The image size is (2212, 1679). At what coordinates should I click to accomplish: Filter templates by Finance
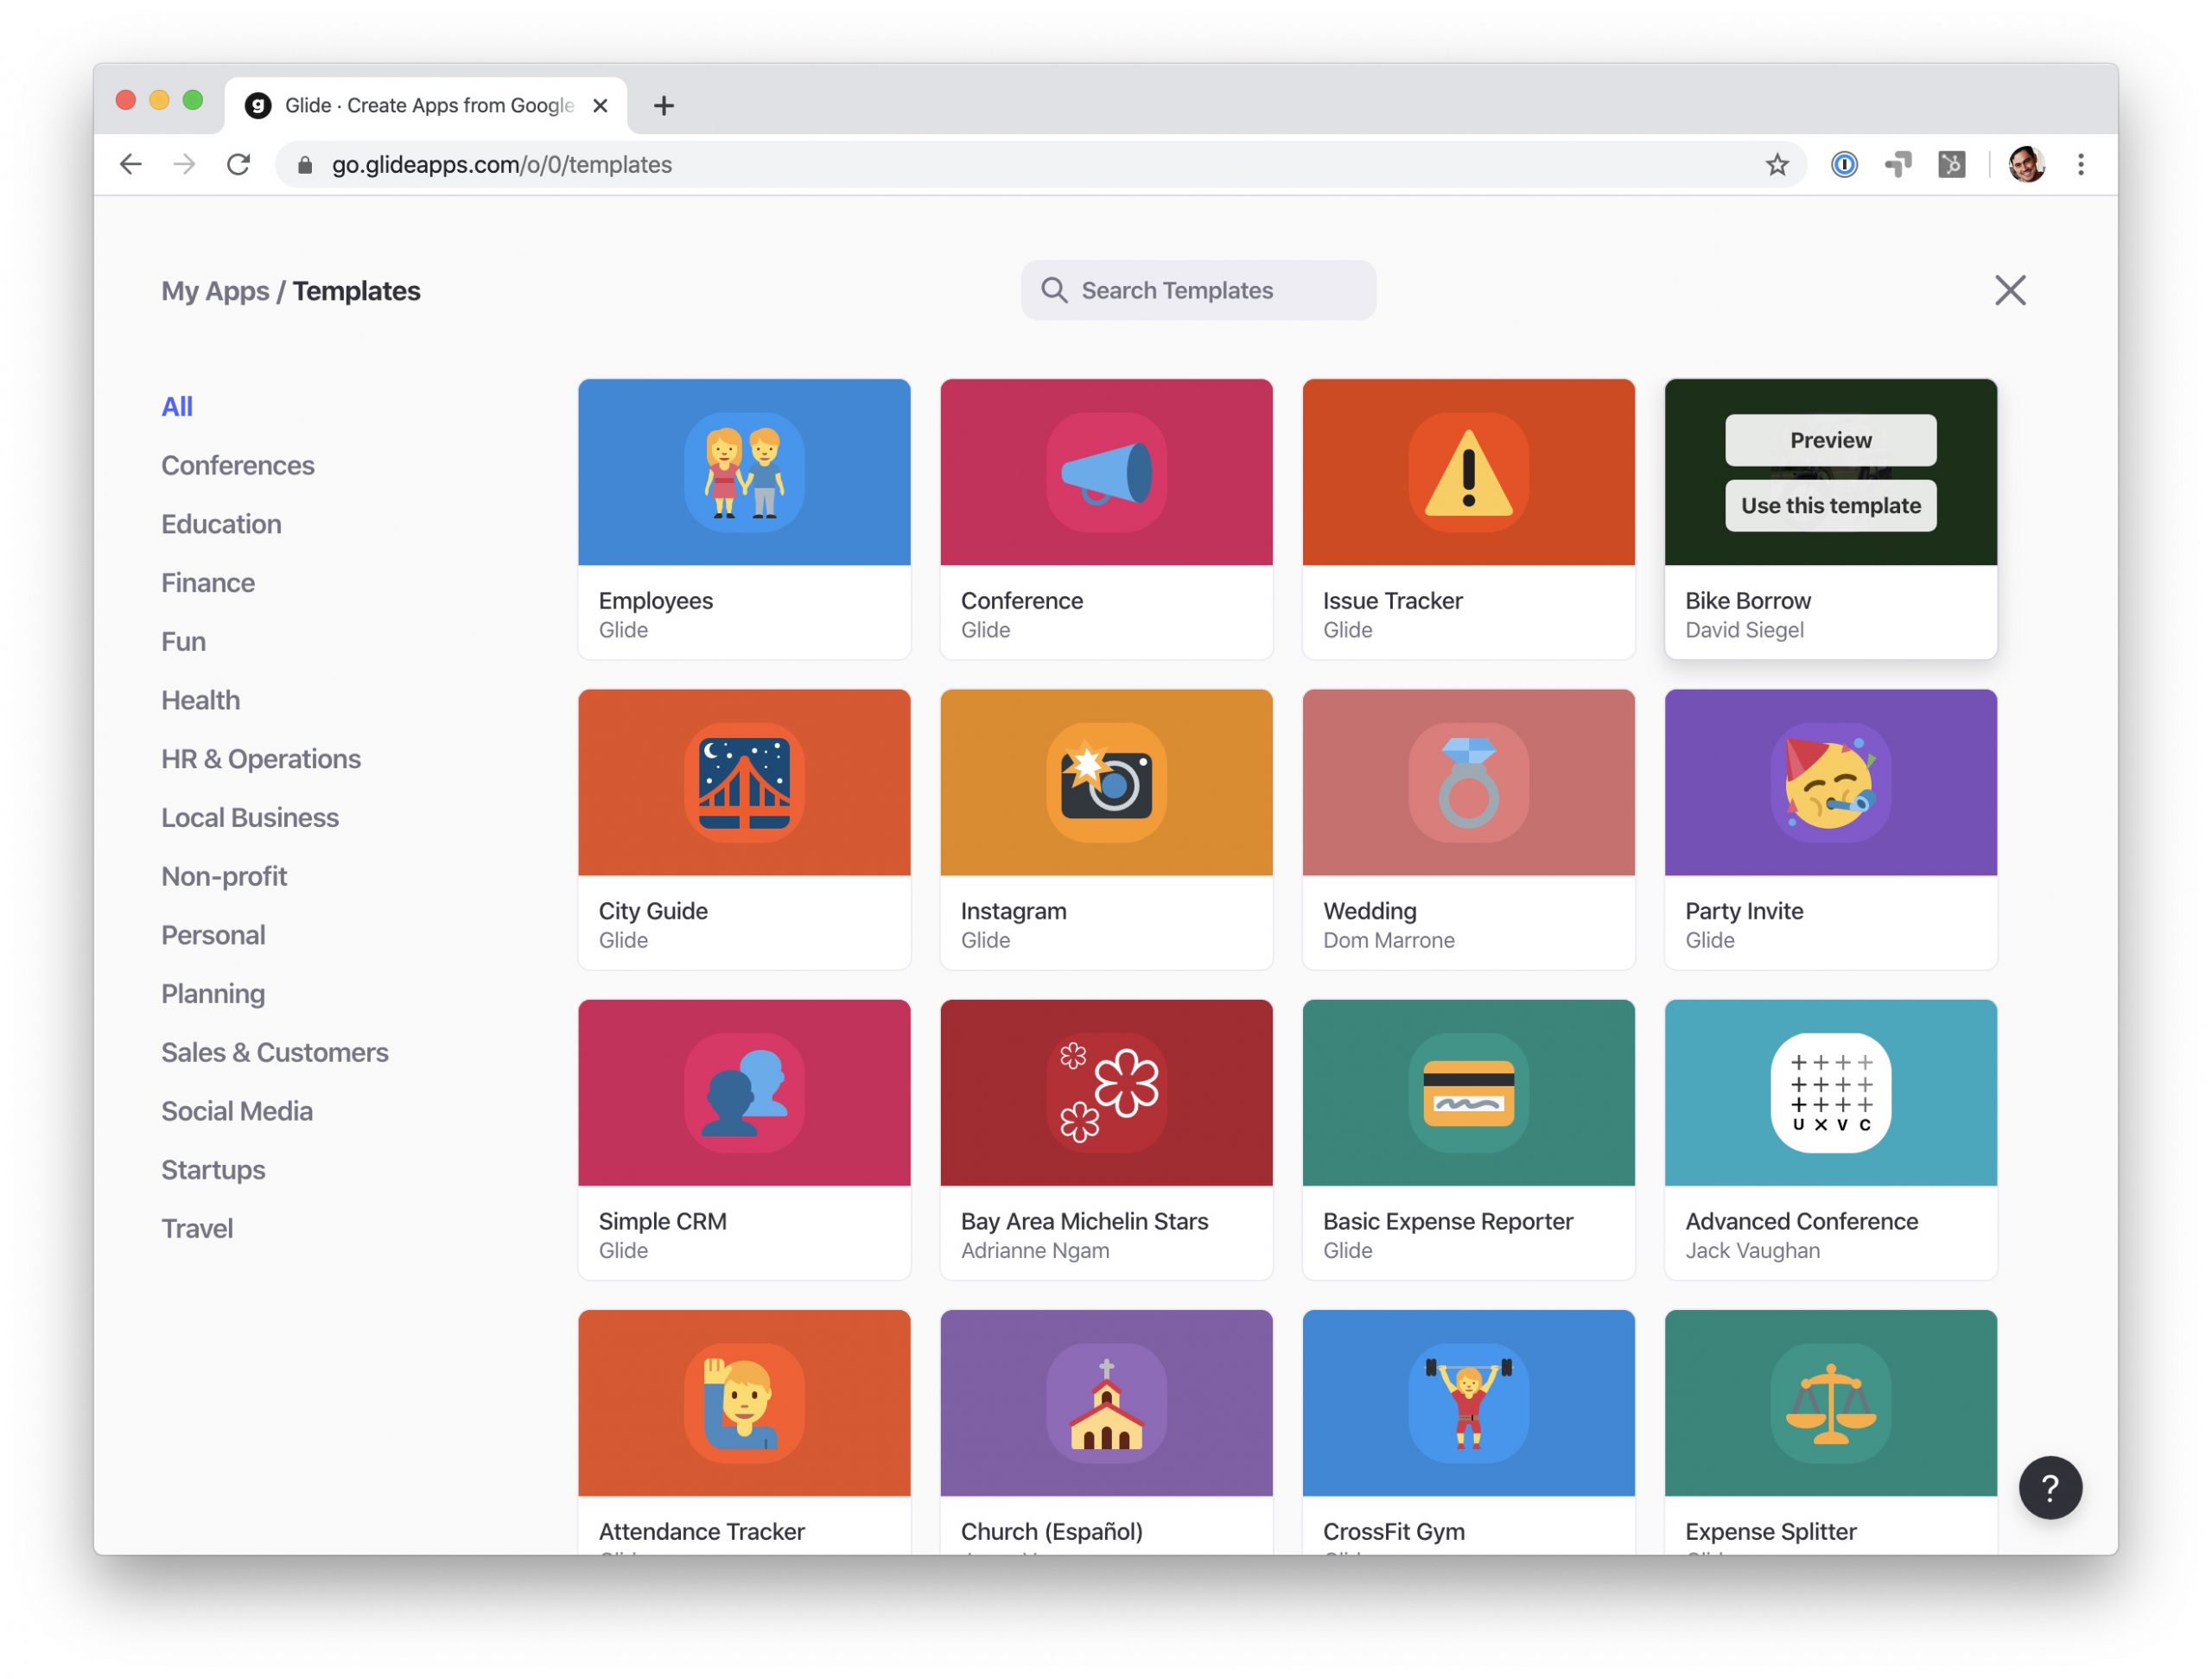(208, 582)
